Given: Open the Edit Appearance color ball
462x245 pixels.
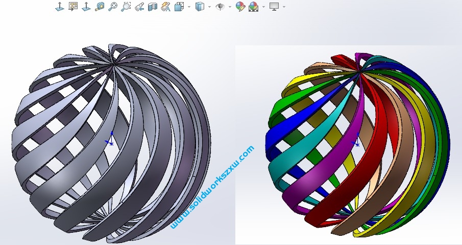Looking at the screenshot, I should click(240, 7).
